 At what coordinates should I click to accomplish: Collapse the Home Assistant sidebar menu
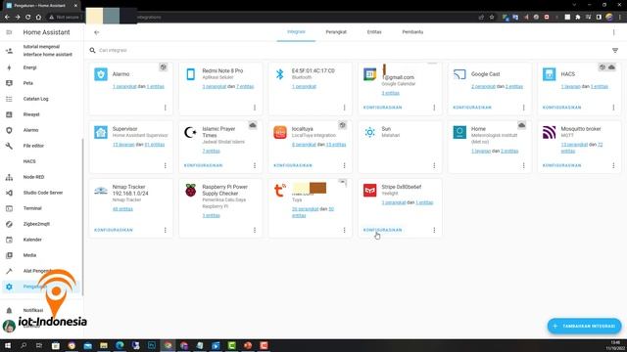click(x=9, y=32)
